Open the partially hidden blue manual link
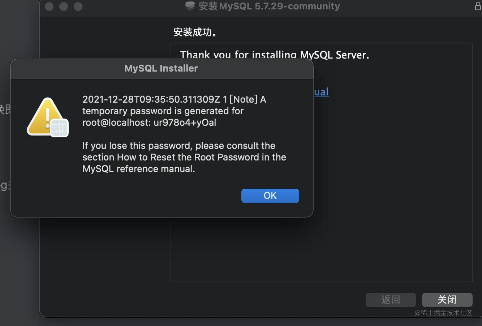 (x=321, y=92)
